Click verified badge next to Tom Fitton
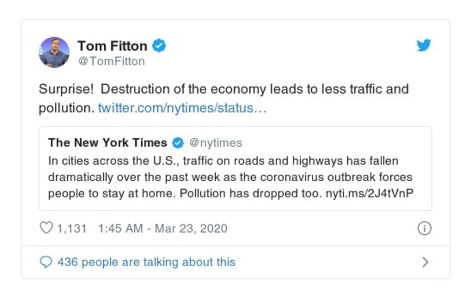Image resolution: width=471 pixels, height=302 pixels. (x=159, y=45)
